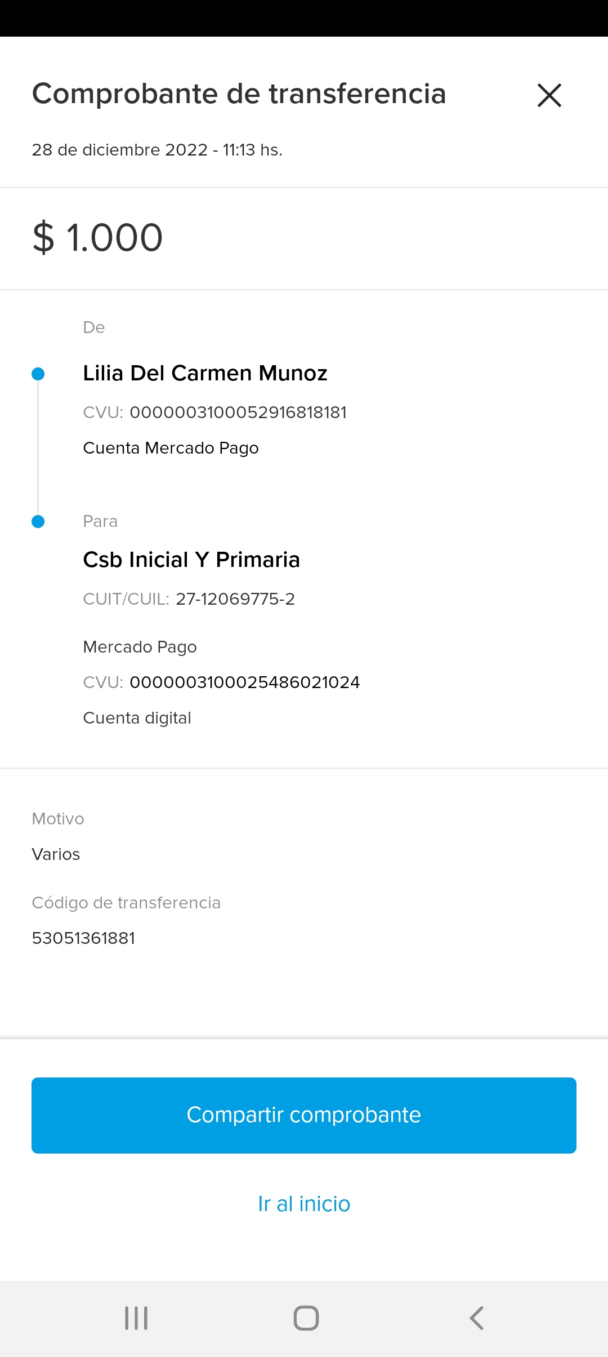
Task: Tap the $ 1.000 amount
Action: [x=98, y=237]
